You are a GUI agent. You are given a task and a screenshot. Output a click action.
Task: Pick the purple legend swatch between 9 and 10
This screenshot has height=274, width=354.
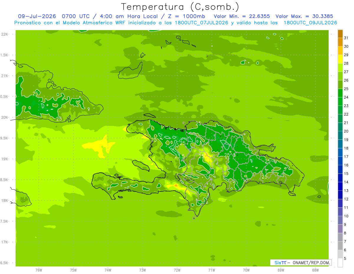tap(340, 220)
